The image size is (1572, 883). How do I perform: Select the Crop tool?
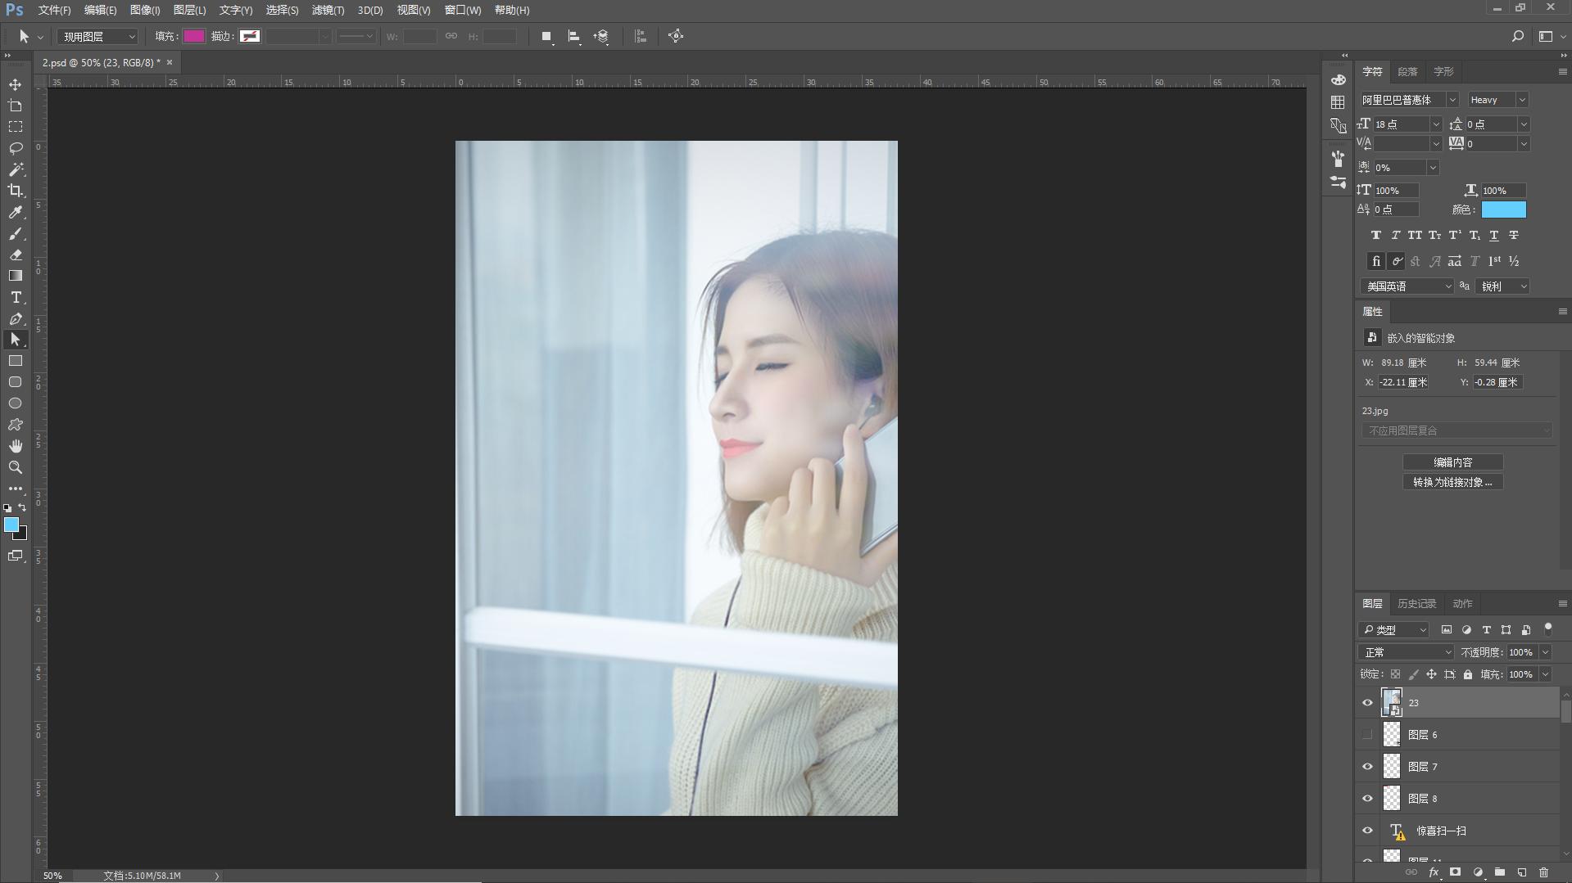[x=16, y=191]
